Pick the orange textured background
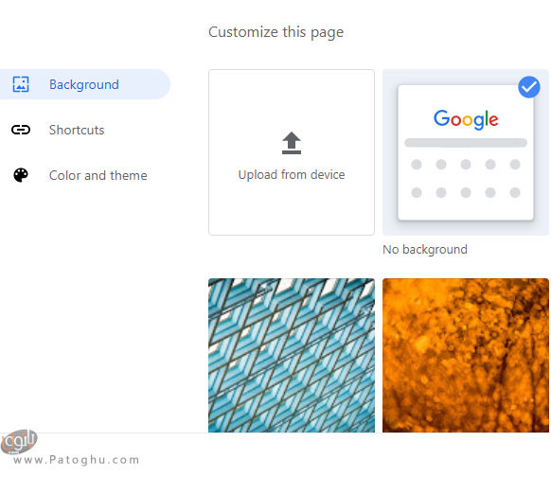The width and height of the screenshot is (551, 477). click(x=466, y=355)
